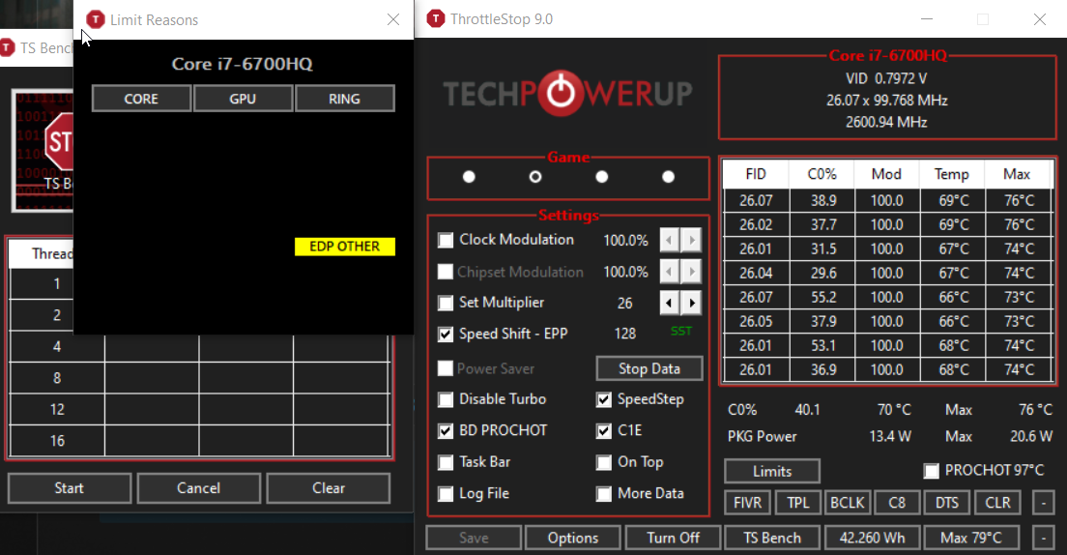Open the Limits window button
Viewport: 1067px width, 555px height.
771,471
